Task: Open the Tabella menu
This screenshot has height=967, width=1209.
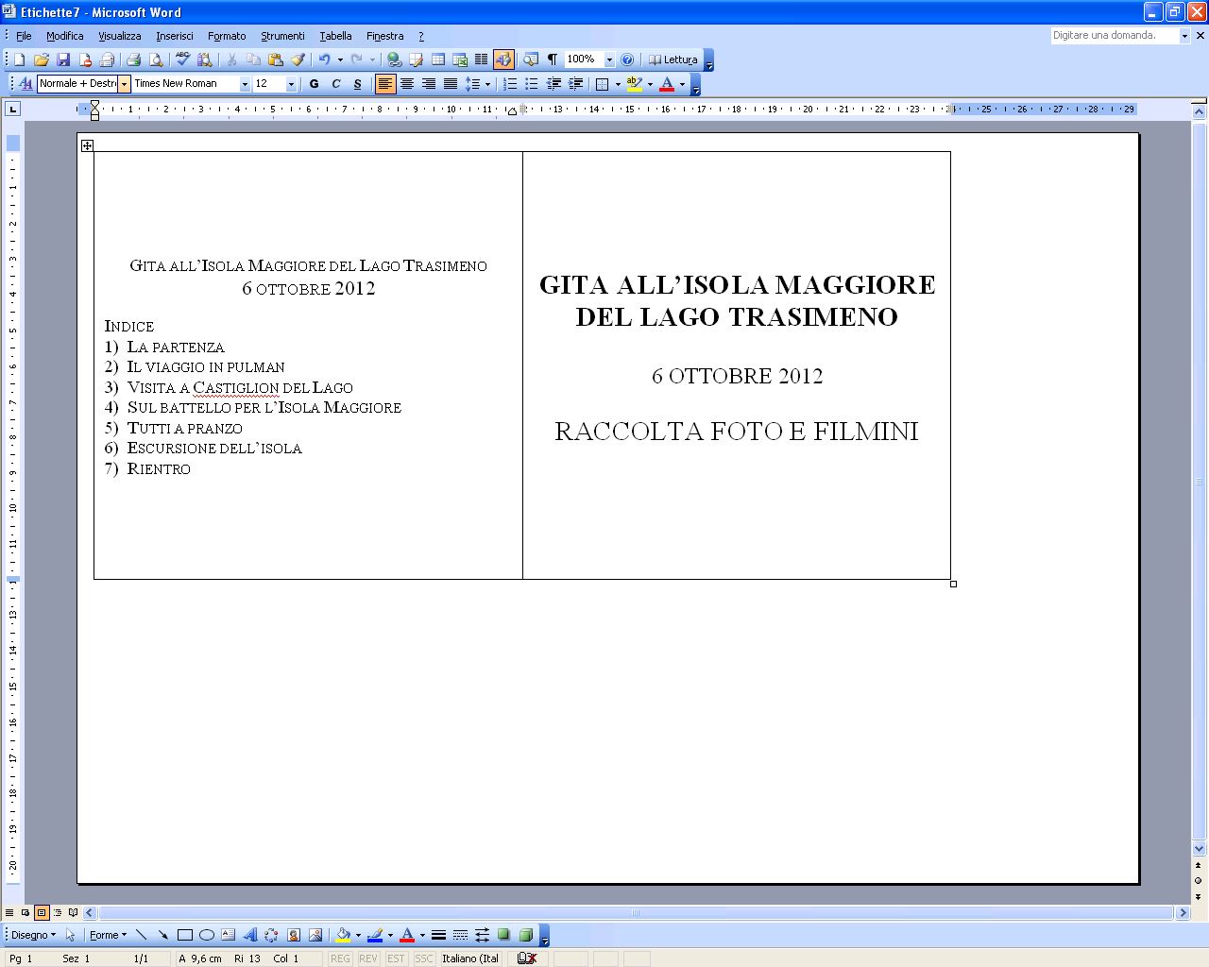Action: [x=335, y=36]
